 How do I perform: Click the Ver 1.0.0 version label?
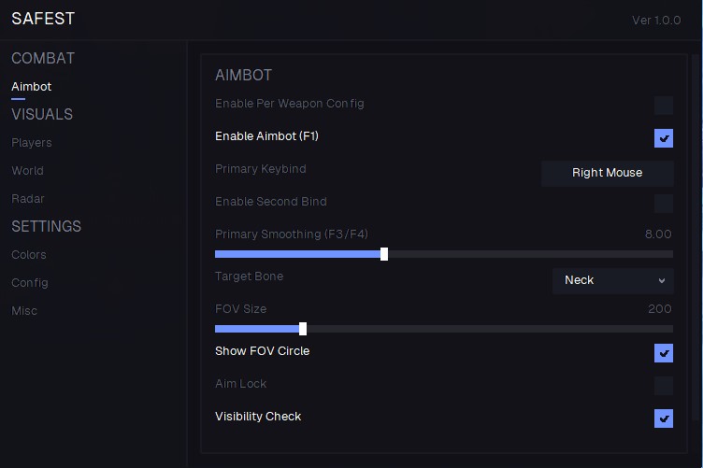pos(656,21)
